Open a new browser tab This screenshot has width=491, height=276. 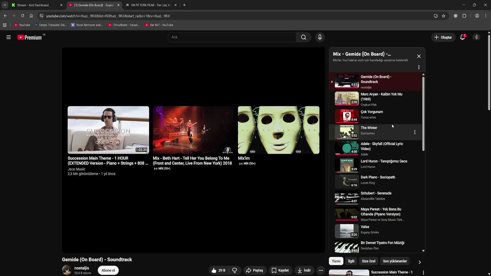point(184,5)
